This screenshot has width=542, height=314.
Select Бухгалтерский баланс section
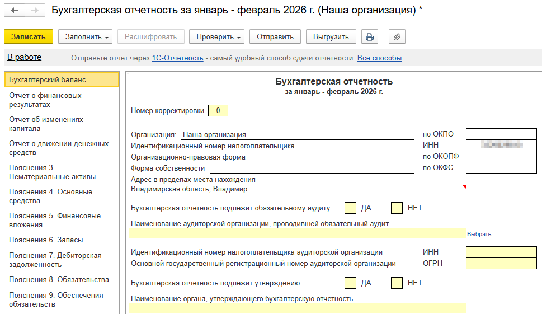pyautogui.click(x=62, y=79)
